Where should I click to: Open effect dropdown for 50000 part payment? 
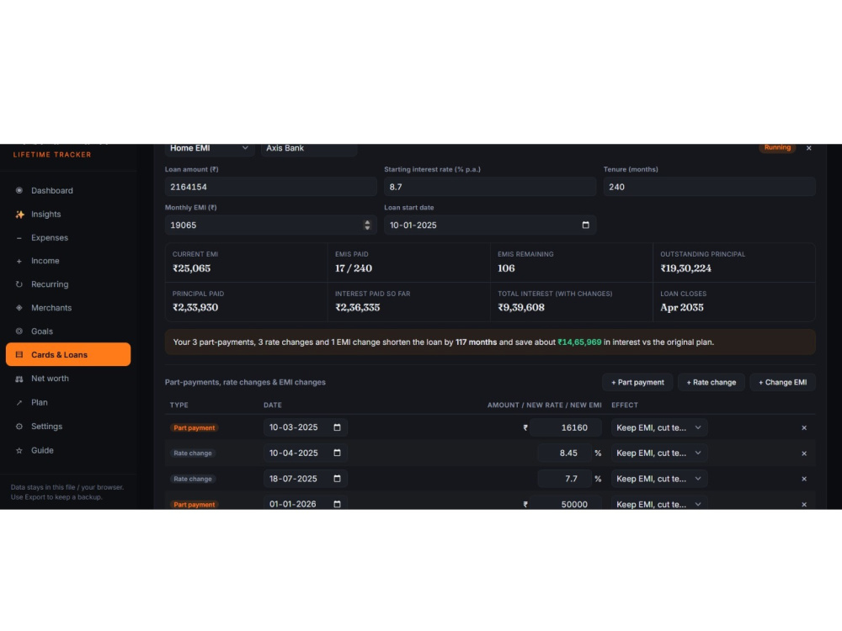coord(659,503)
